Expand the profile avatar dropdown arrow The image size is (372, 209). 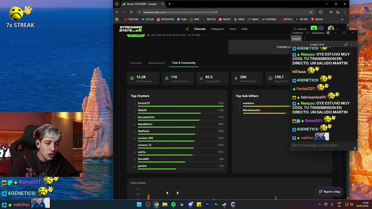pyautogui.click(x=337, y=29)
